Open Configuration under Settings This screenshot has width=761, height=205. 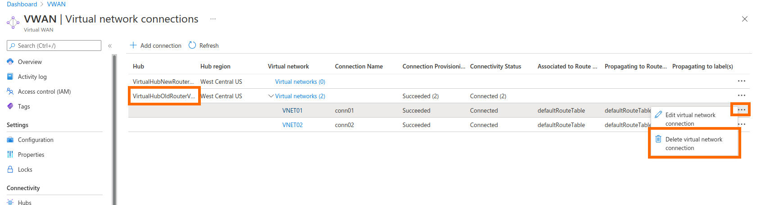[x=36, y=140]
